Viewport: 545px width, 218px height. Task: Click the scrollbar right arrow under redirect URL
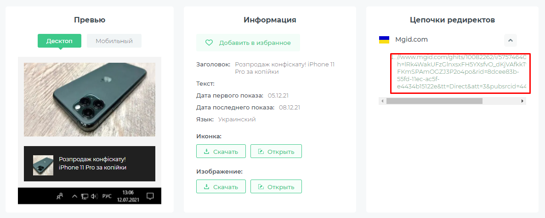coord(522,101)
